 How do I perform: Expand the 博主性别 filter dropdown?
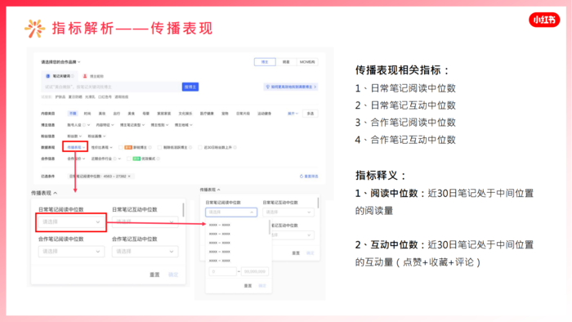pyautogui.click(x=159, y=125)
